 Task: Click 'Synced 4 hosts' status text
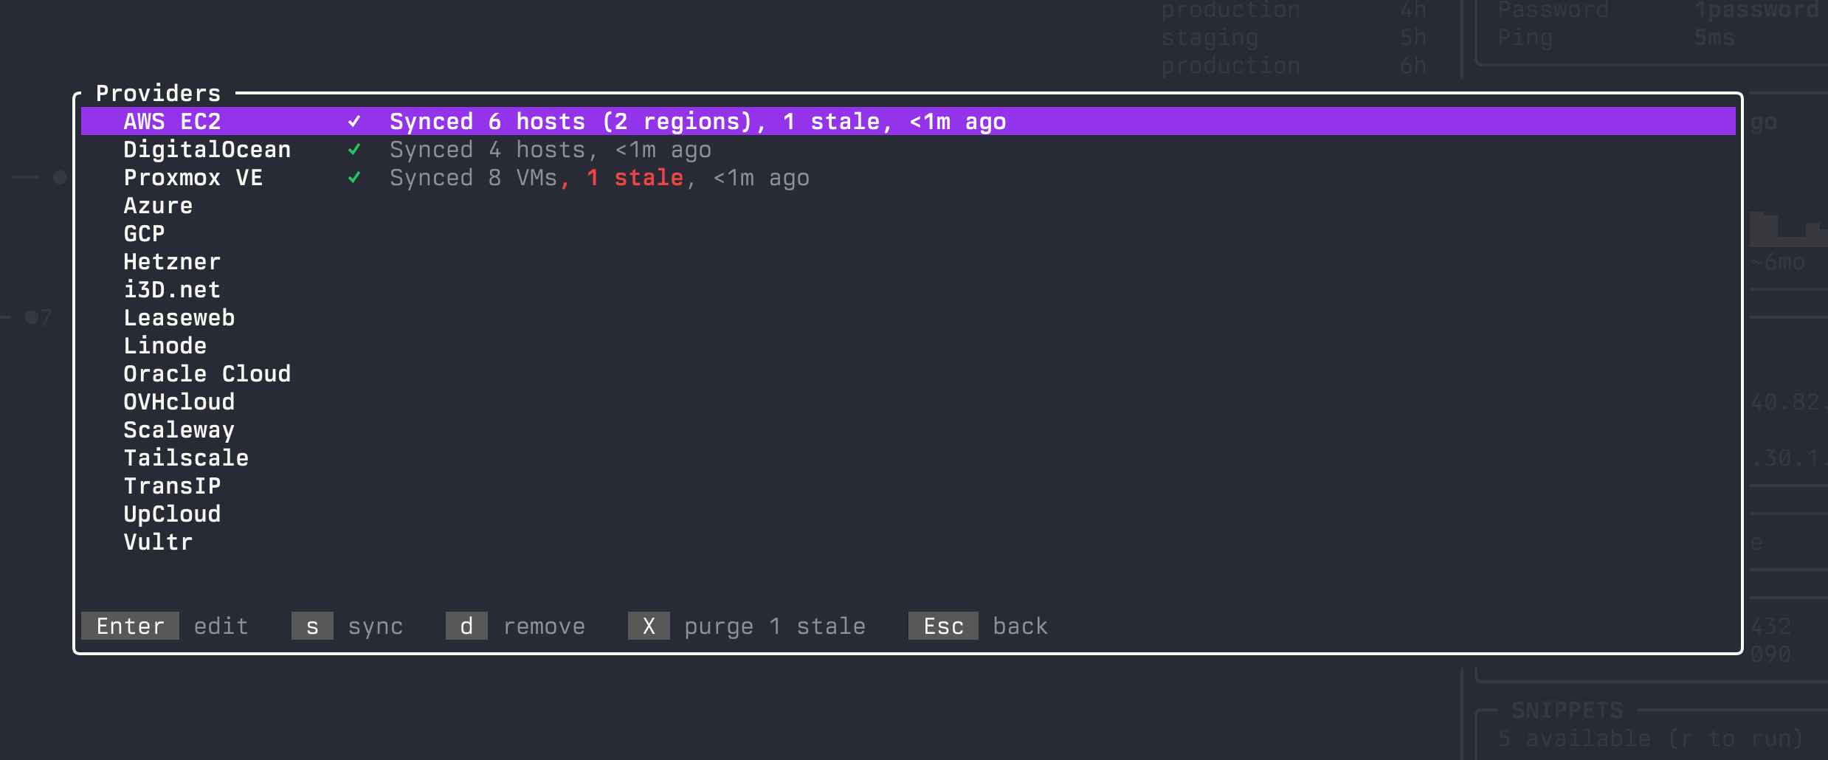488,150
